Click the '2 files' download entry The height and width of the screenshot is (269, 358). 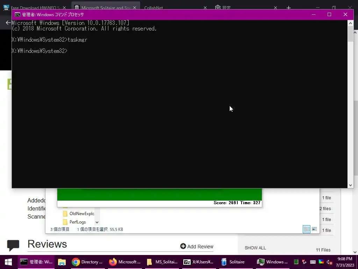(325, 209)
